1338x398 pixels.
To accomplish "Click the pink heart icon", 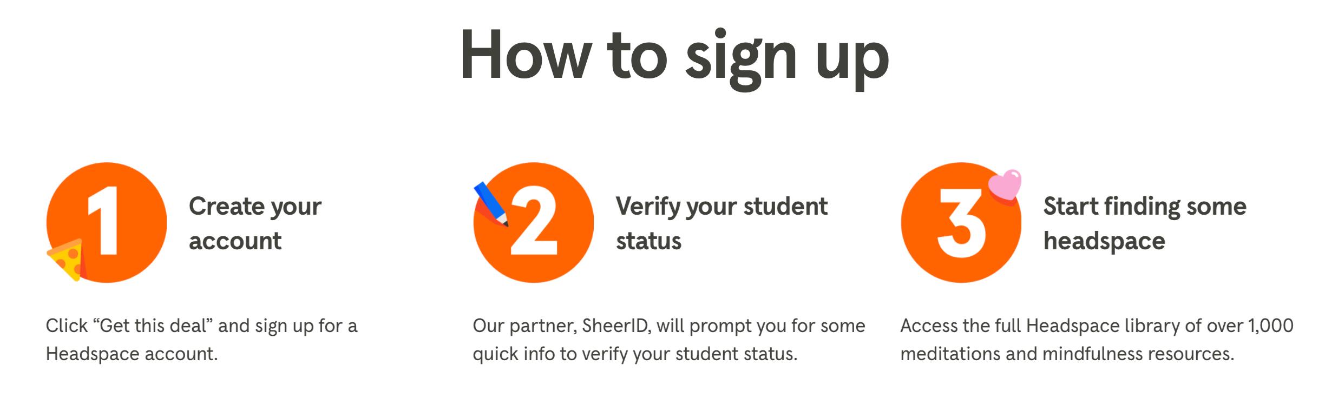I will click(1005, 187).
